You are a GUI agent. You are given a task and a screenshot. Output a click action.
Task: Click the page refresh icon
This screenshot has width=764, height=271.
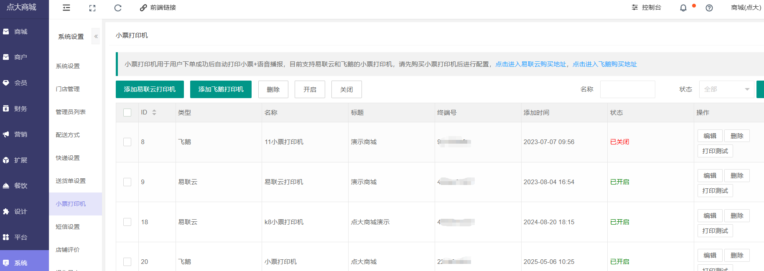point(118,8)
